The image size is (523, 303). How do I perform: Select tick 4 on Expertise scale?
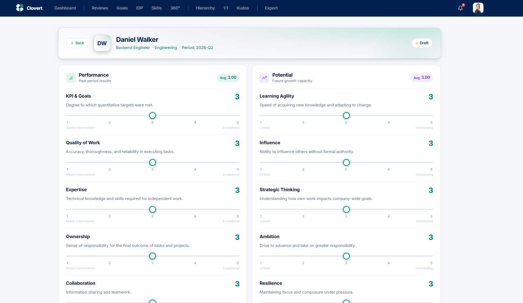(195, 217)
